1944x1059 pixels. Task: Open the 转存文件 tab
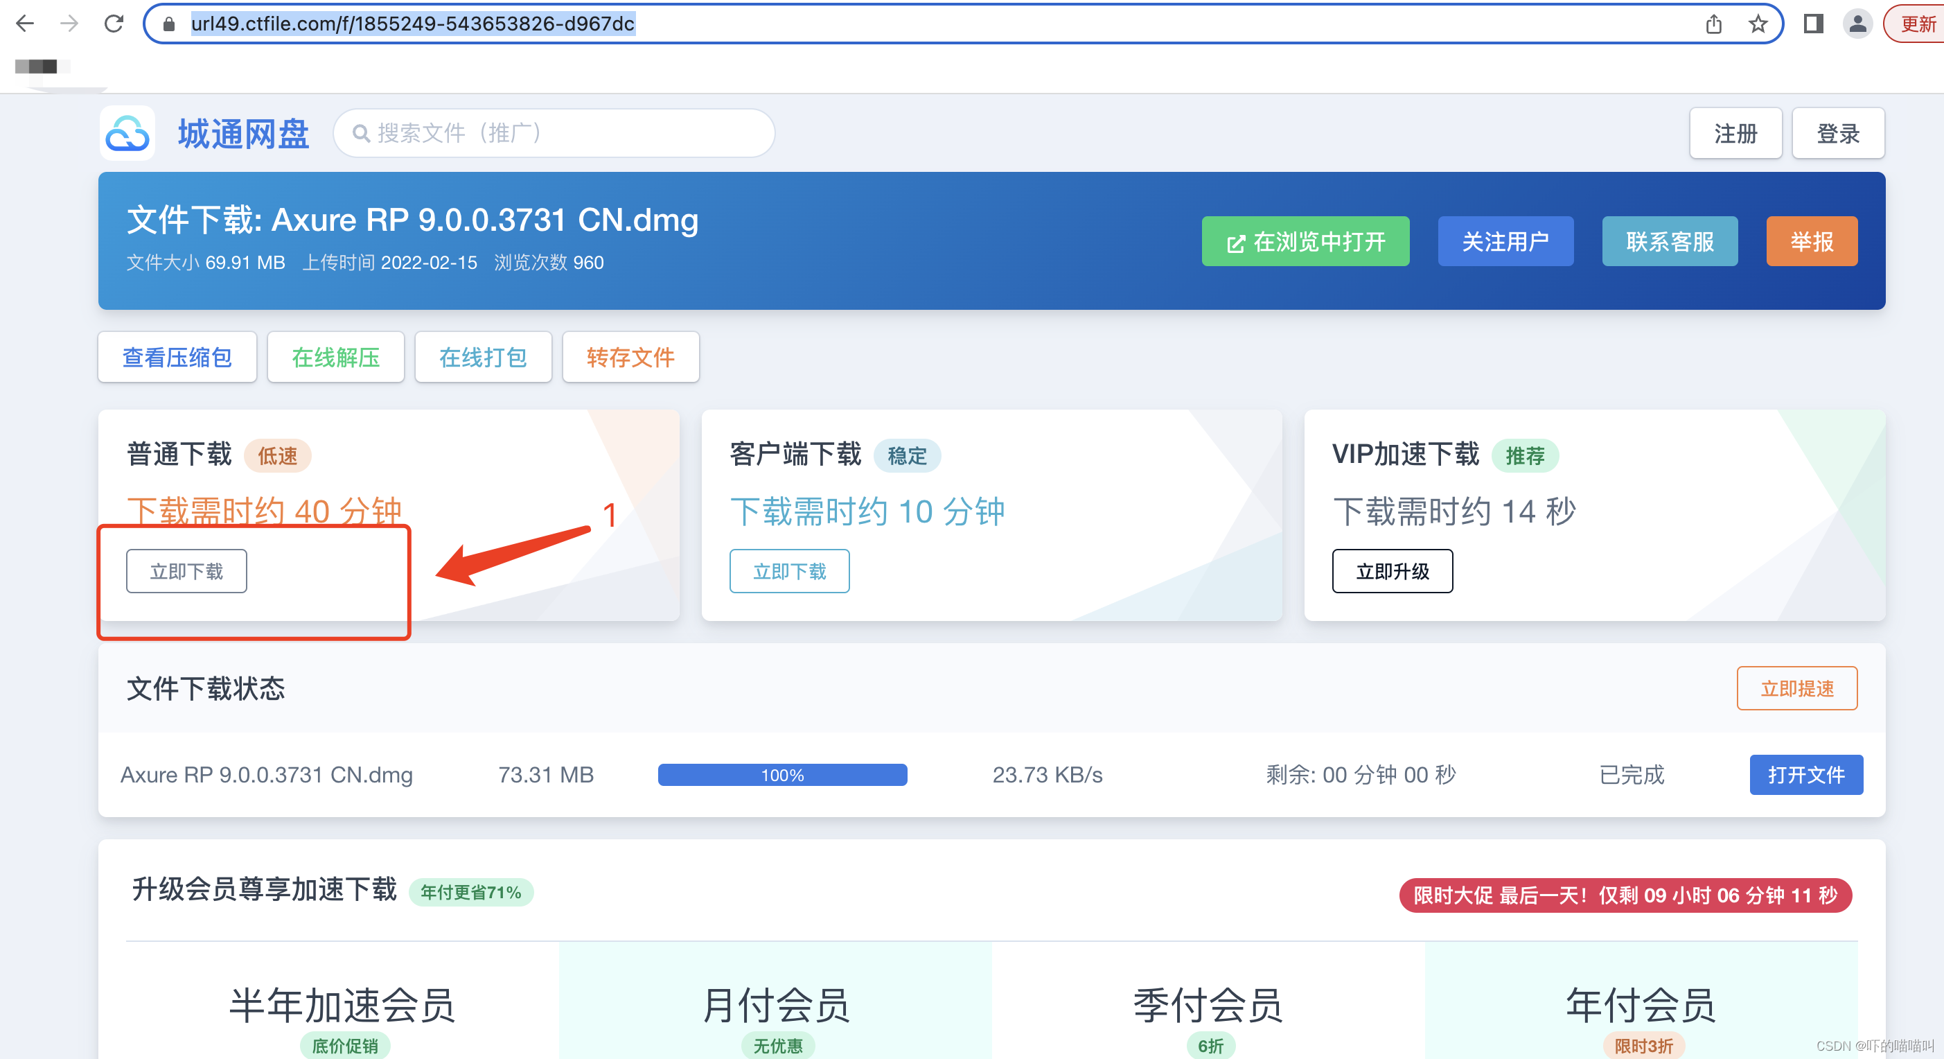pos(630,357)
